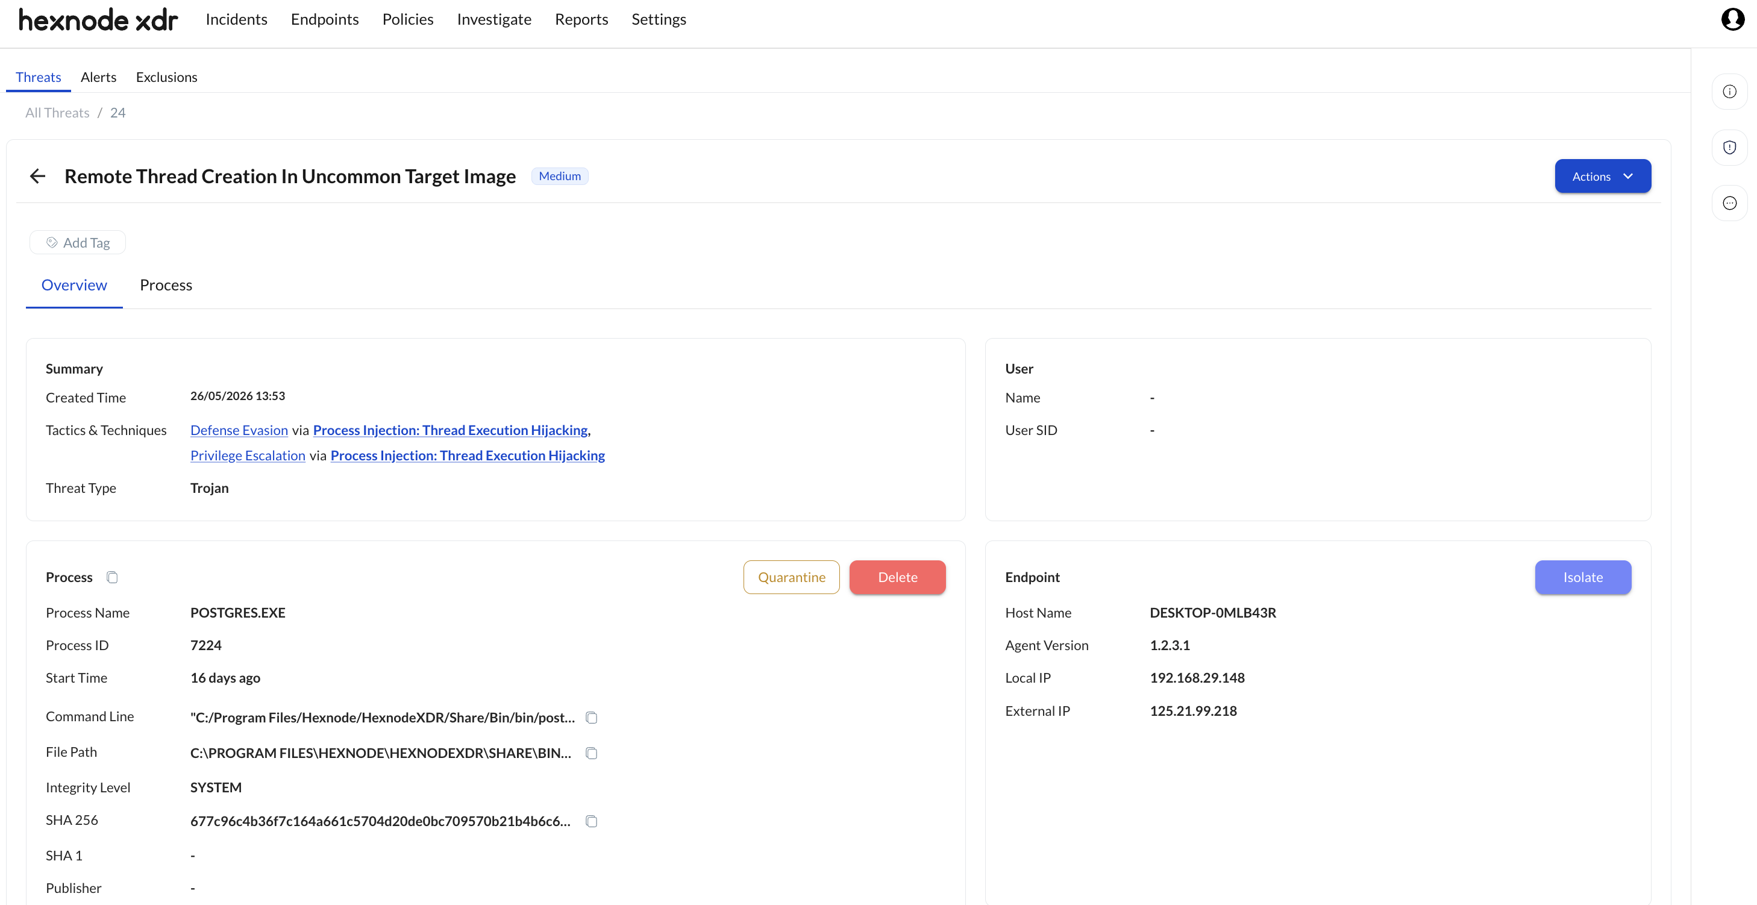This screenshot has width=1757, height=905.
Task: Click the back arrow beside threat title
Action: coord(37,176)
